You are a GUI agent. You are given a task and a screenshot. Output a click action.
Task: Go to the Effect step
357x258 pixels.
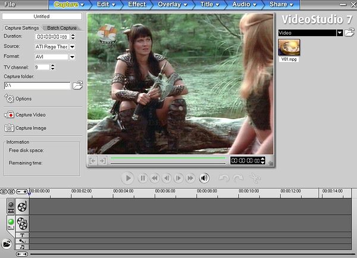click(137, 4)
